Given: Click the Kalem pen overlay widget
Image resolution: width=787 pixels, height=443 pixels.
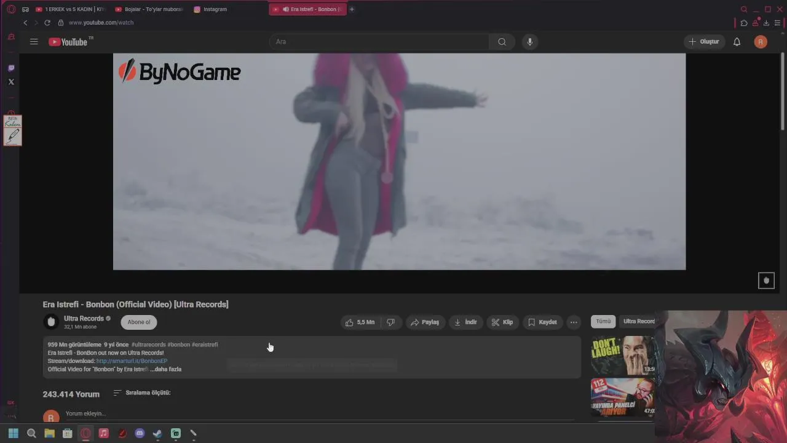Looking at the screenshot, I should [12, 130].
